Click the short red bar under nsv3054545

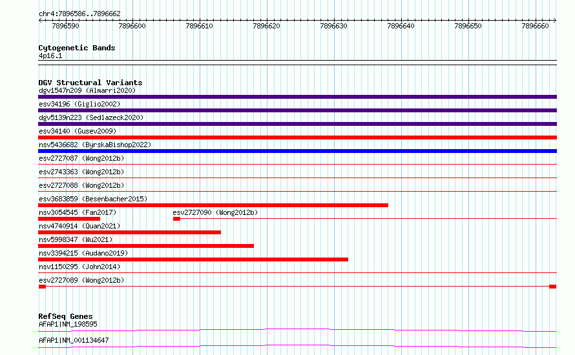coord(69,219)
